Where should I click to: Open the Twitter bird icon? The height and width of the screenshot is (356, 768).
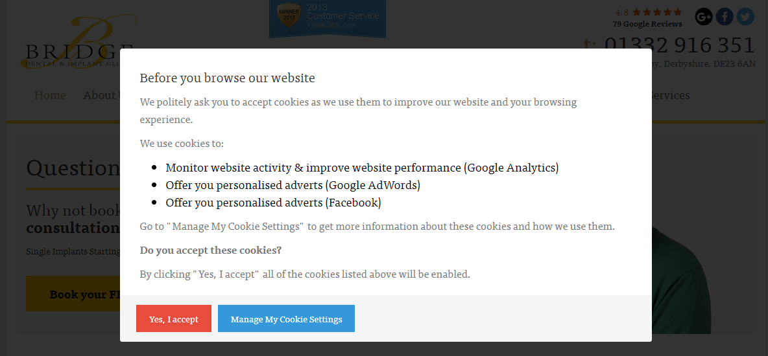click(x=745, y=16)
